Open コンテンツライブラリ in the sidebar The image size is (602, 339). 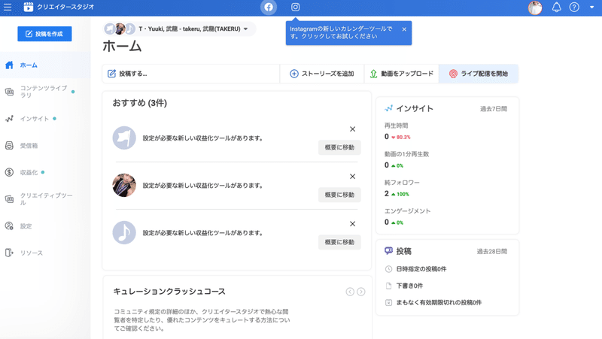[x=45, y=92]
